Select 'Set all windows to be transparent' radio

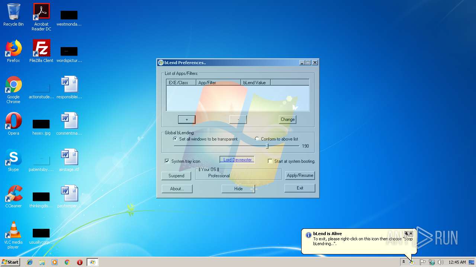(175, 139)
